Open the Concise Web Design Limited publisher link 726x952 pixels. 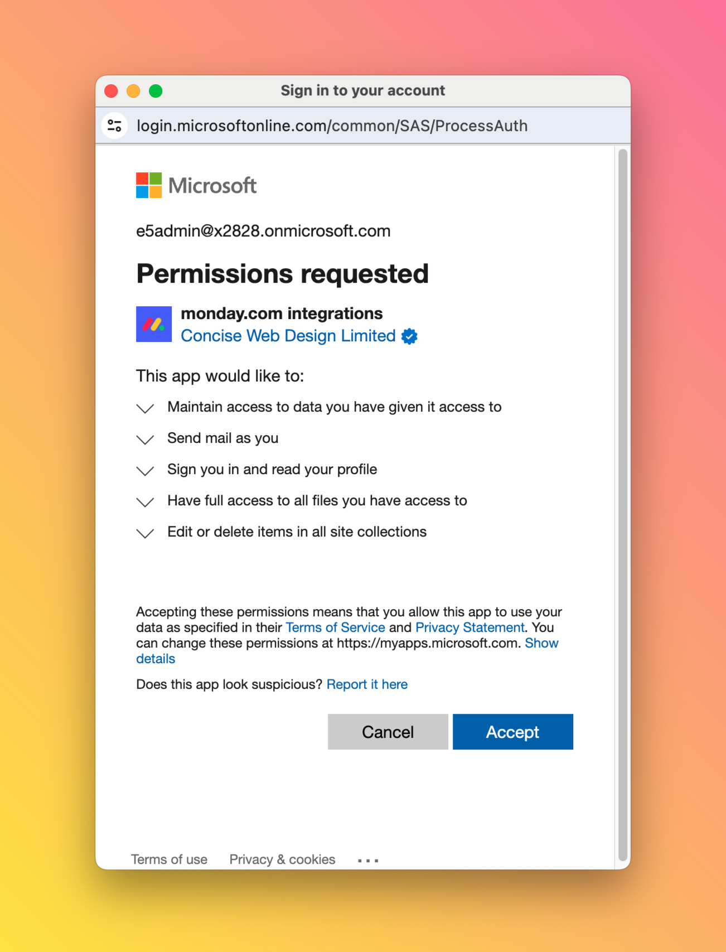click(x=288, y=336)
